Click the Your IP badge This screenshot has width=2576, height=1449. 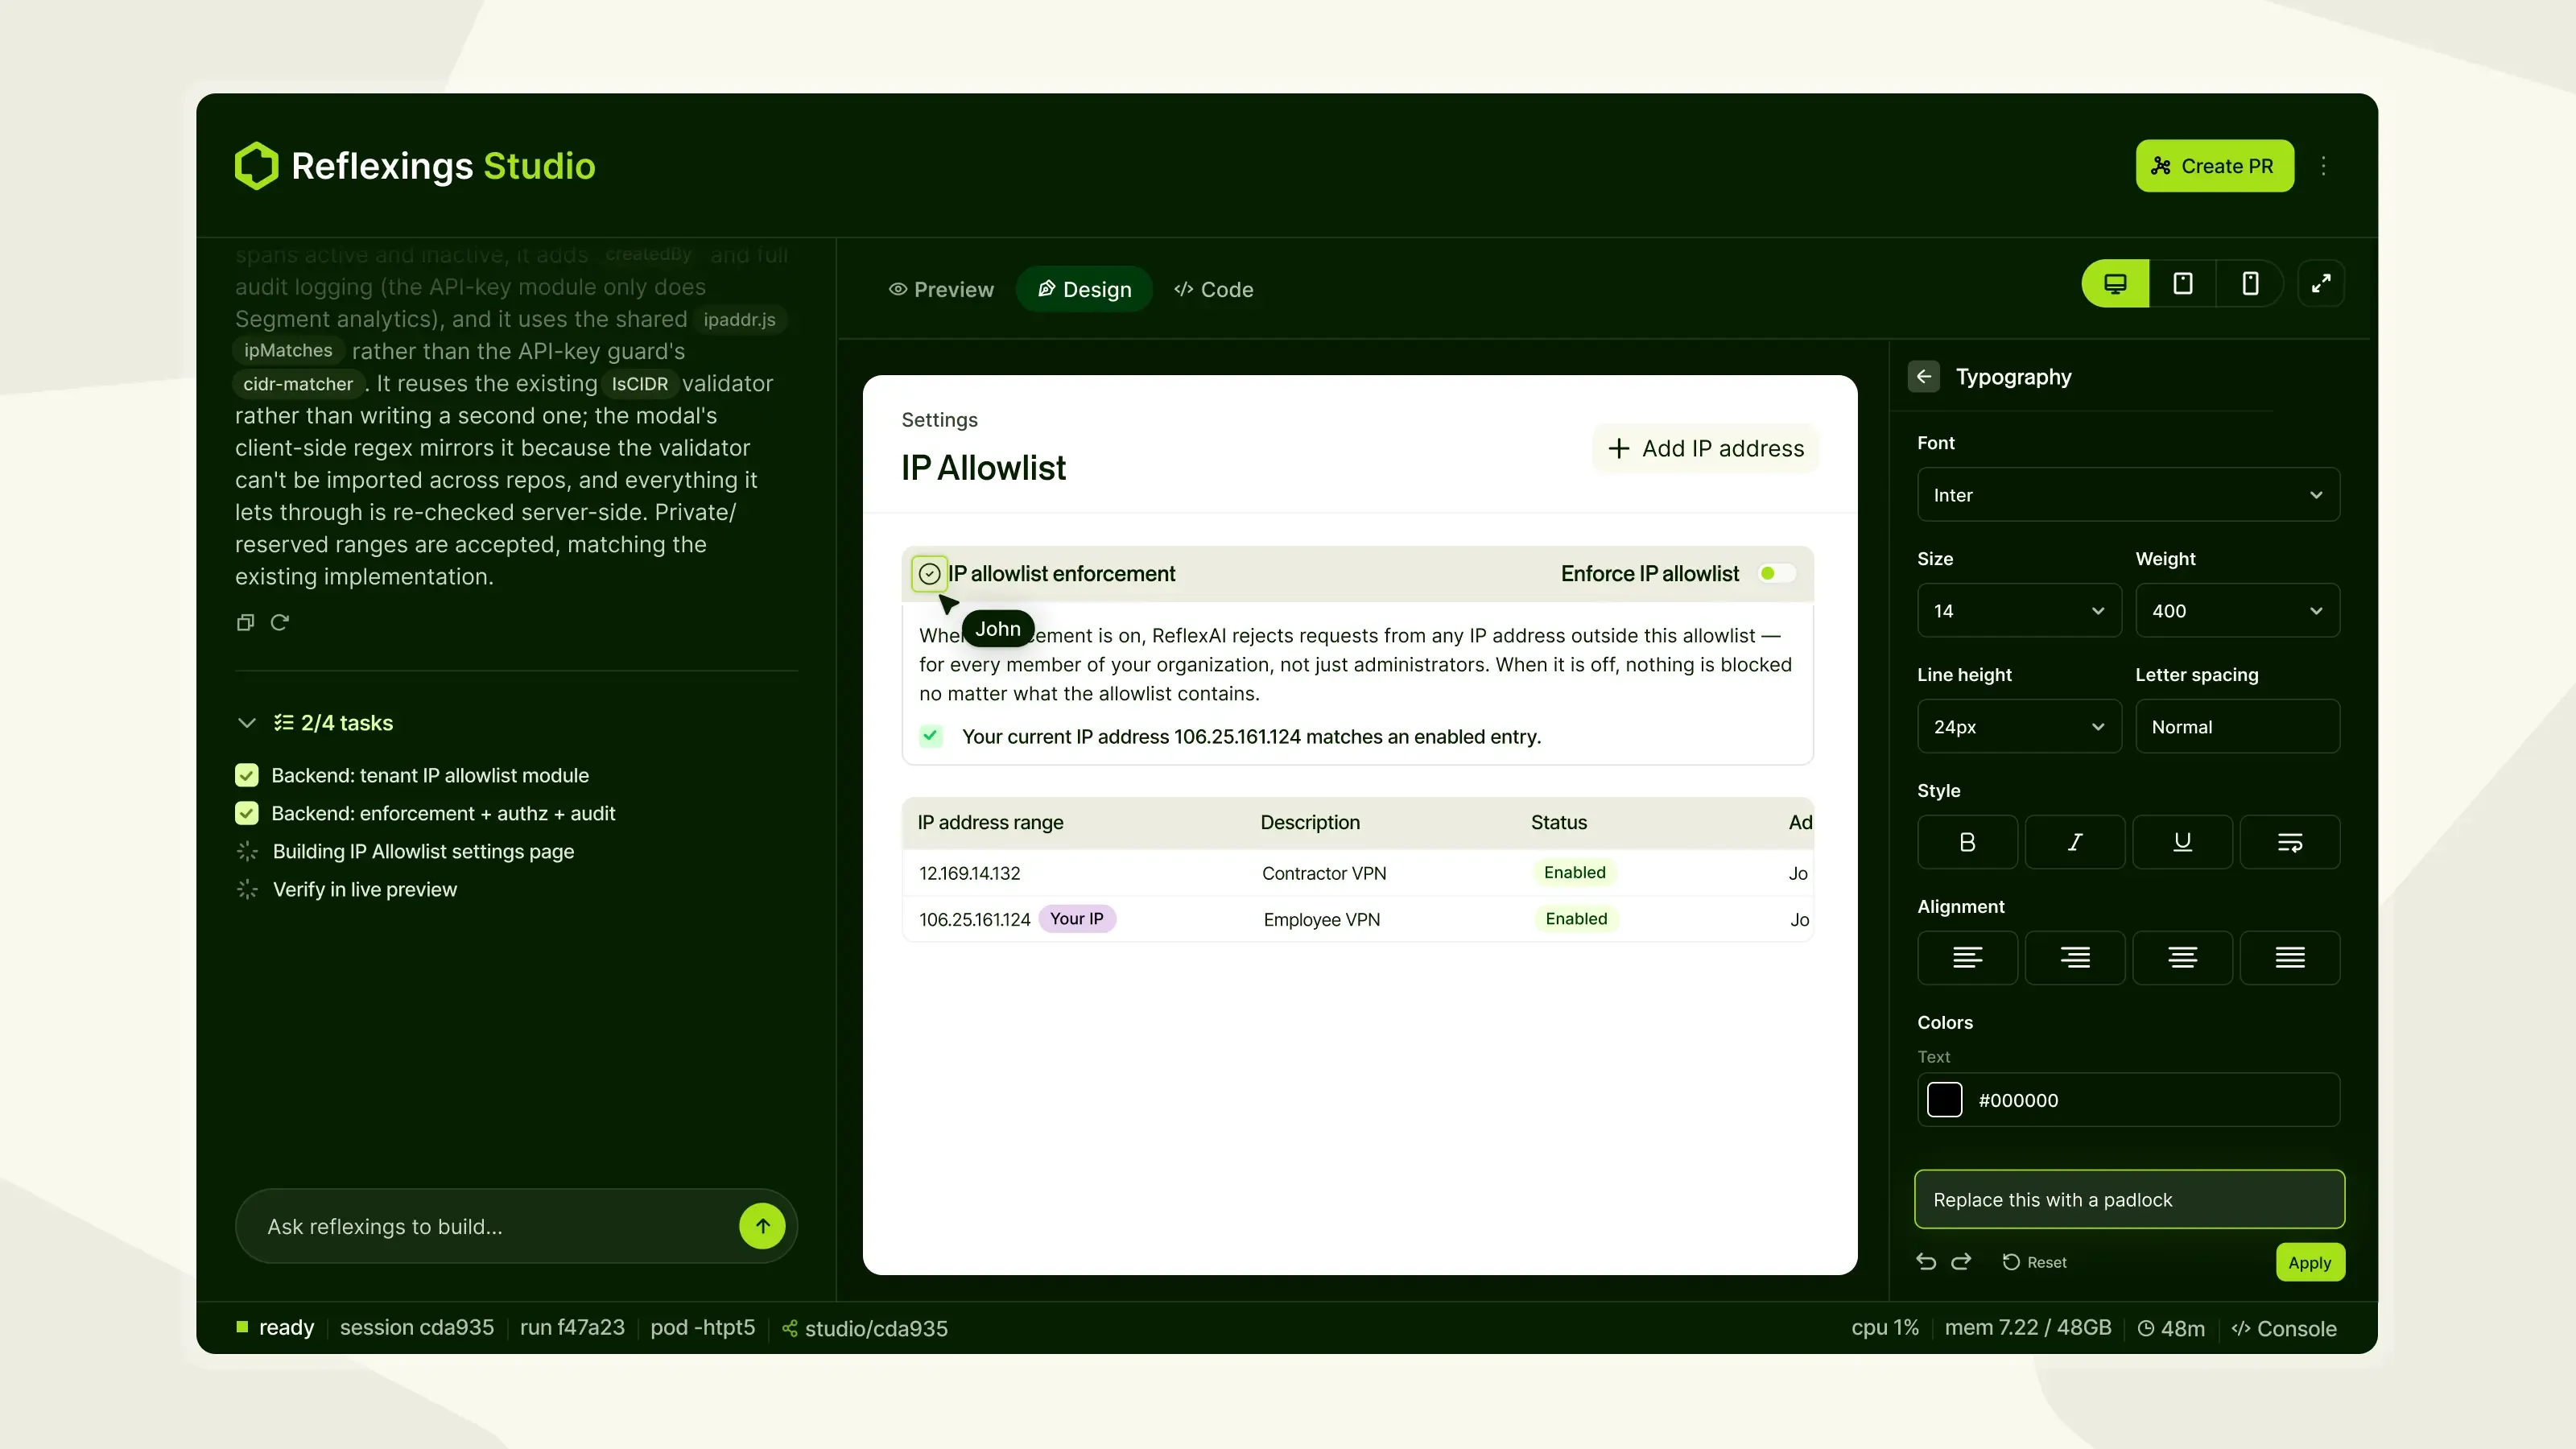click(x=1076, y=919)
